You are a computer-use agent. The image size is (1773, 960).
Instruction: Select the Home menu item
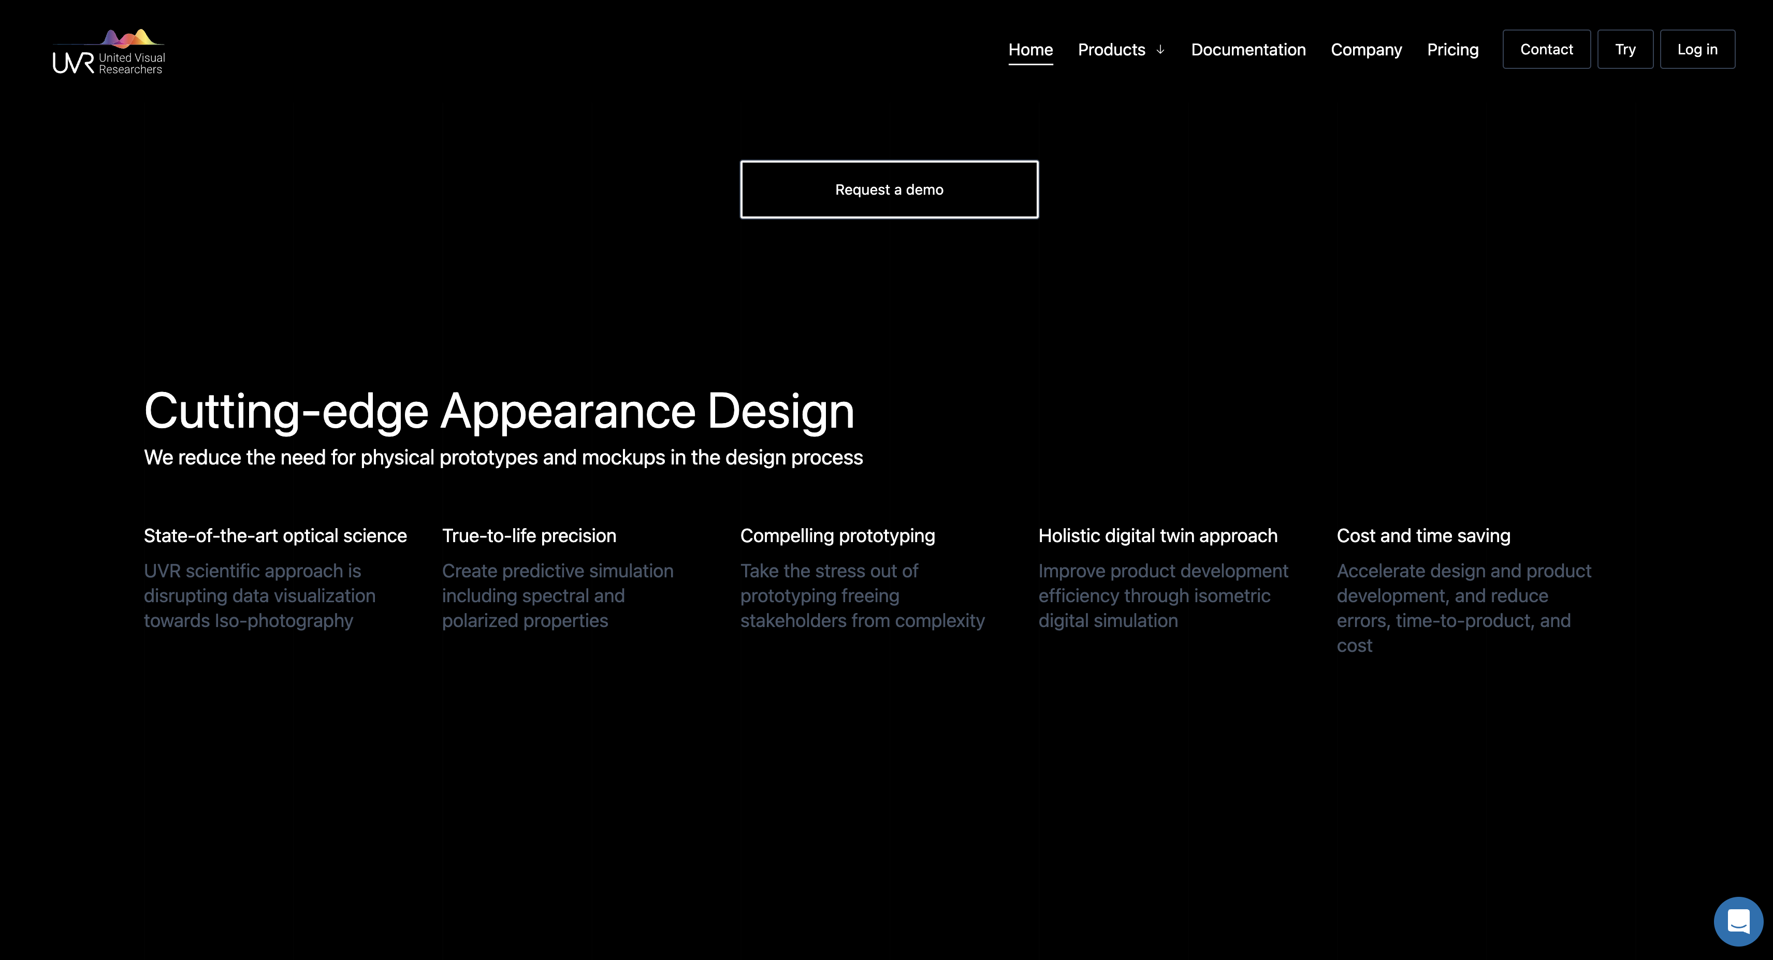coord(1030,50)
